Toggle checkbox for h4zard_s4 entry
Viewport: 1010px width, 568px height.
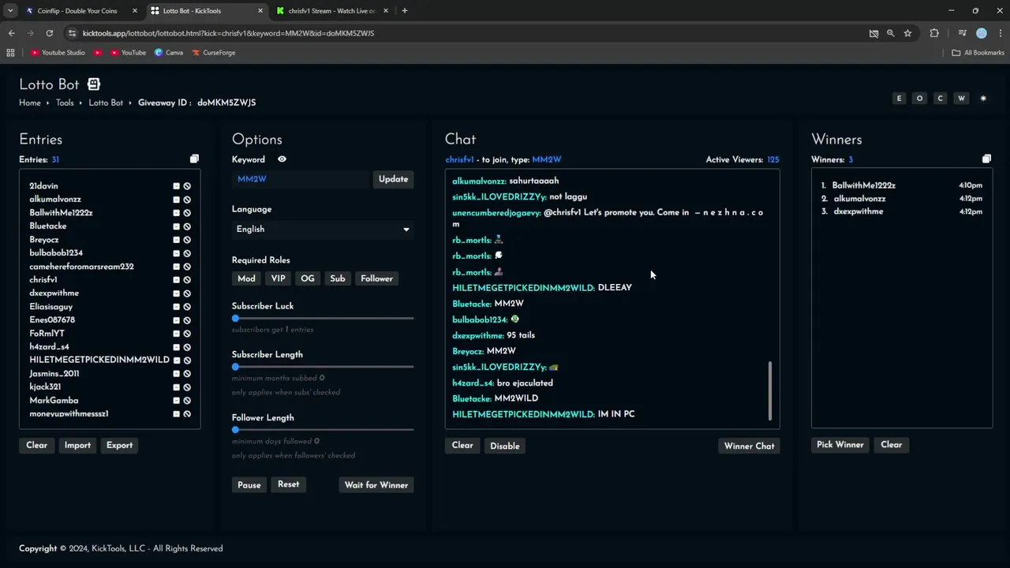pos(176,347)
